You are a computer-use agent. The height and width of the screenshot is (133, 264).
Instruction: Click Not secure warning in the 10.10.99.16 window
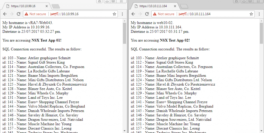[x=35, y=14]
